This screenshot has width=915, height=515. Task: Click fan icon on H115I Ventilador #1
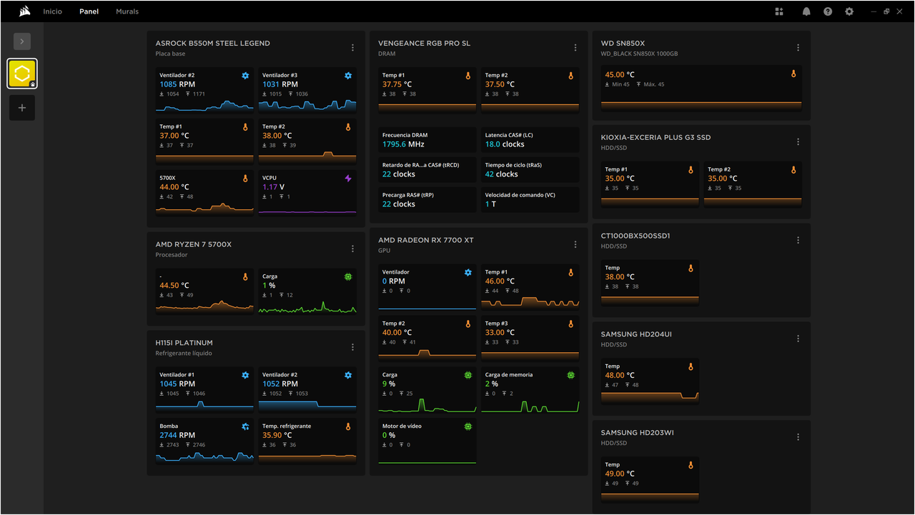click(x=245, y=375)
